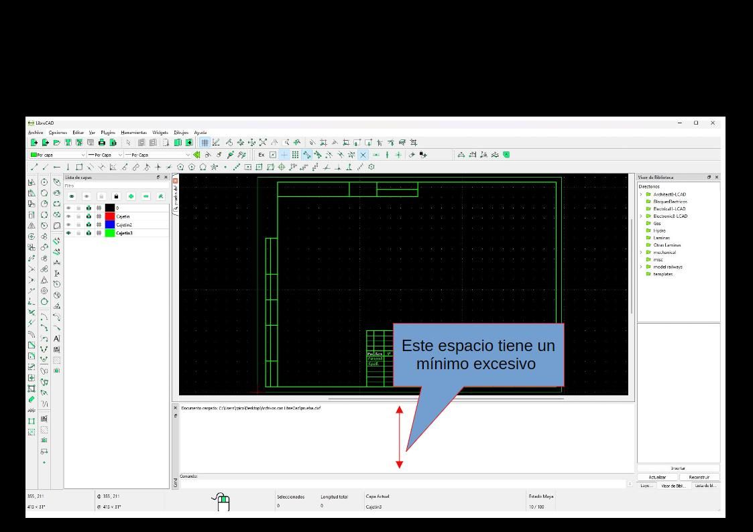
Task: Click the Open file folder icon
Action: click(x=57, y=143)
